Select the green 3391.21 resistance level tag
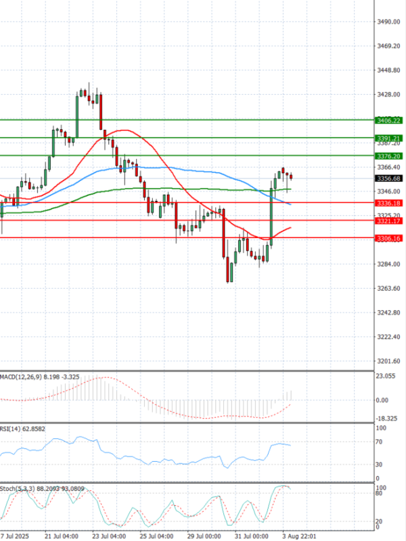406x541 pixels. coord(388,139)
